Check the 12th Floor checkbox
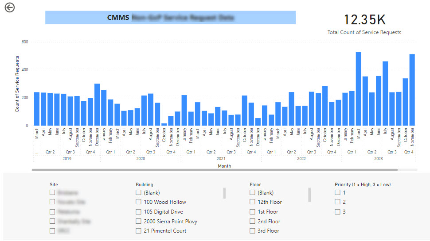Viewport: 430px width, 241px height. point(253,202)
